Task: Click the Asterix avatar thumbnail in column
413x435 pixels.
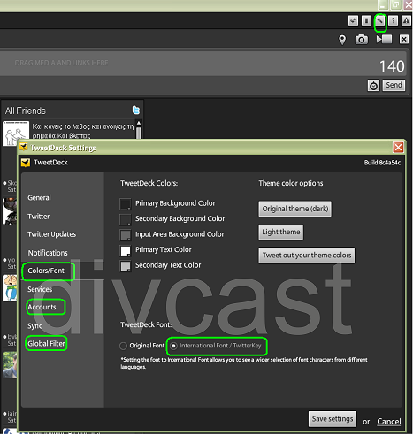Action: pyautogui.click(x=10, y=288)
